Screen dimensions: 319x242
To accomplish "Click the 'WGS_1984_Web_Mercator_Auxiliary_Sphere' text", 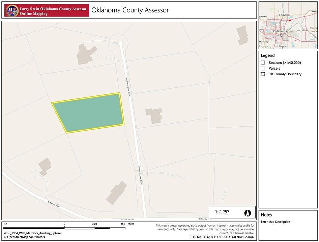I will [32, 233].
